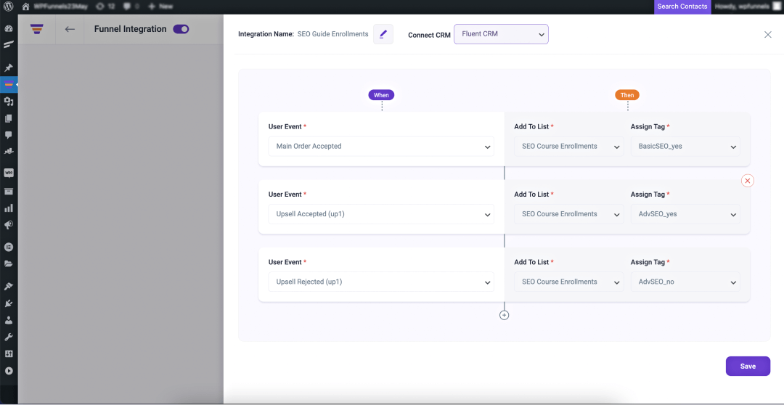Viewport: 784px width, 405px height.
Task: Add a new rule with the plus circle
Action: pos(504,315)
